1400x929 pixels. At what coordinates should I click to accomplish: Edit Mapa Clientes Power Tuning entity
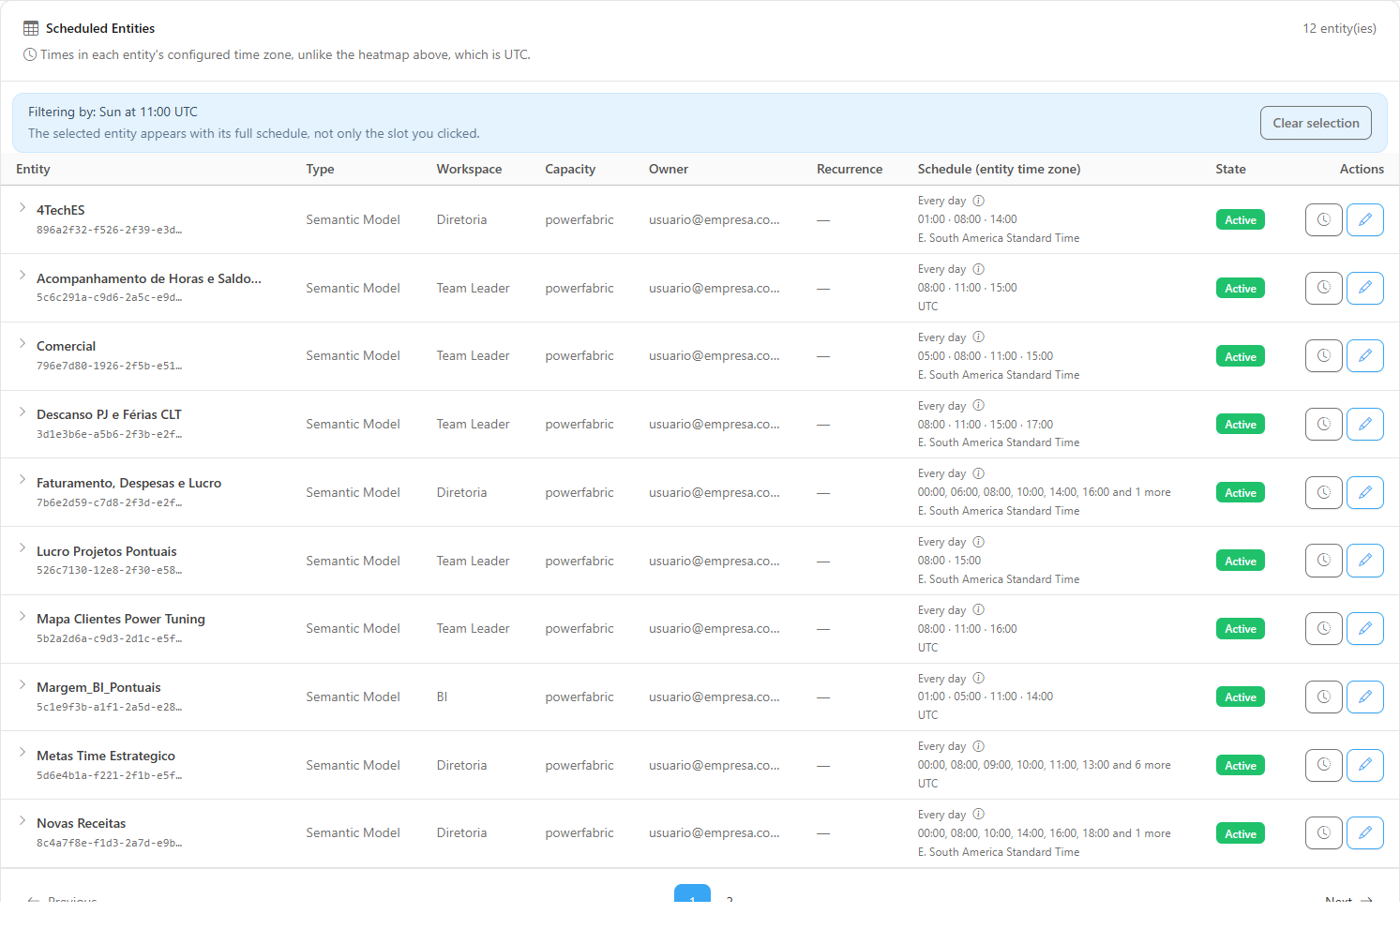pyautogui.click(x=1364, y=628)
